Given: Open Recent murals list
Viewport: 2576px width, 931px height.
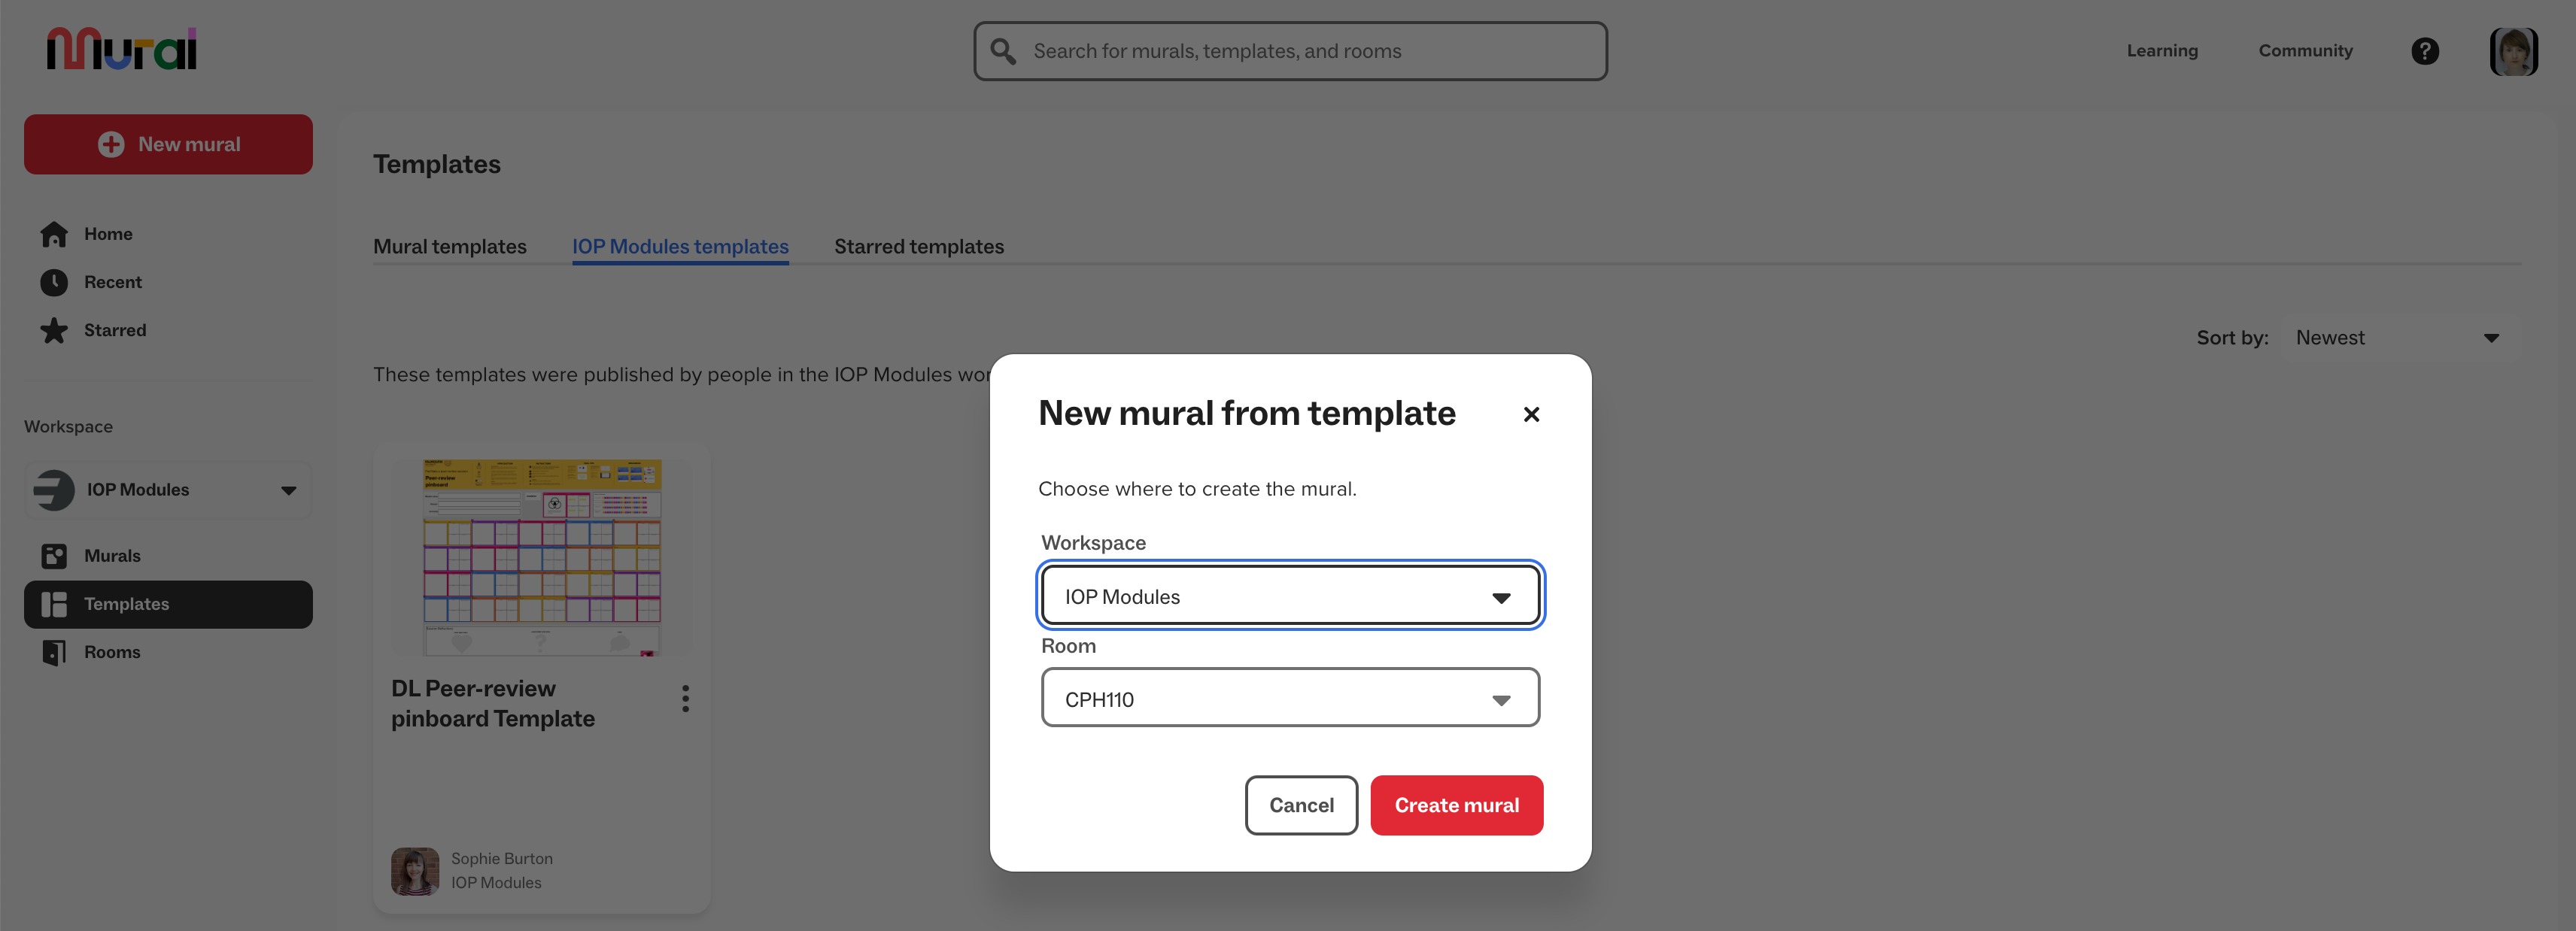Looking at the screenshot, I should (112, 282).
